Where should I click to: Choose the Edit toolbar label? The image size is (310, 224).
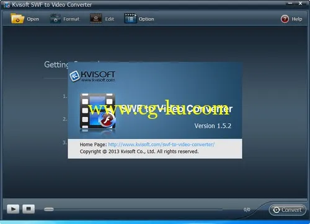click(x=110, y=19)
